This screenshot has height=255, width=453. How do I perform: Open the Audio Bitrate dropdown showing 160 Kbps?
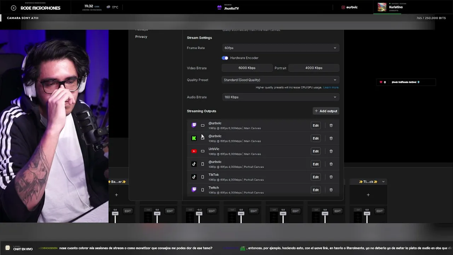280,97
